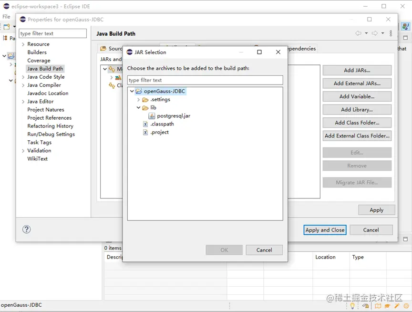This screenshot has height=312, width=412.
Task: Open the back history dropdown arrow
Action: [366, 33]
